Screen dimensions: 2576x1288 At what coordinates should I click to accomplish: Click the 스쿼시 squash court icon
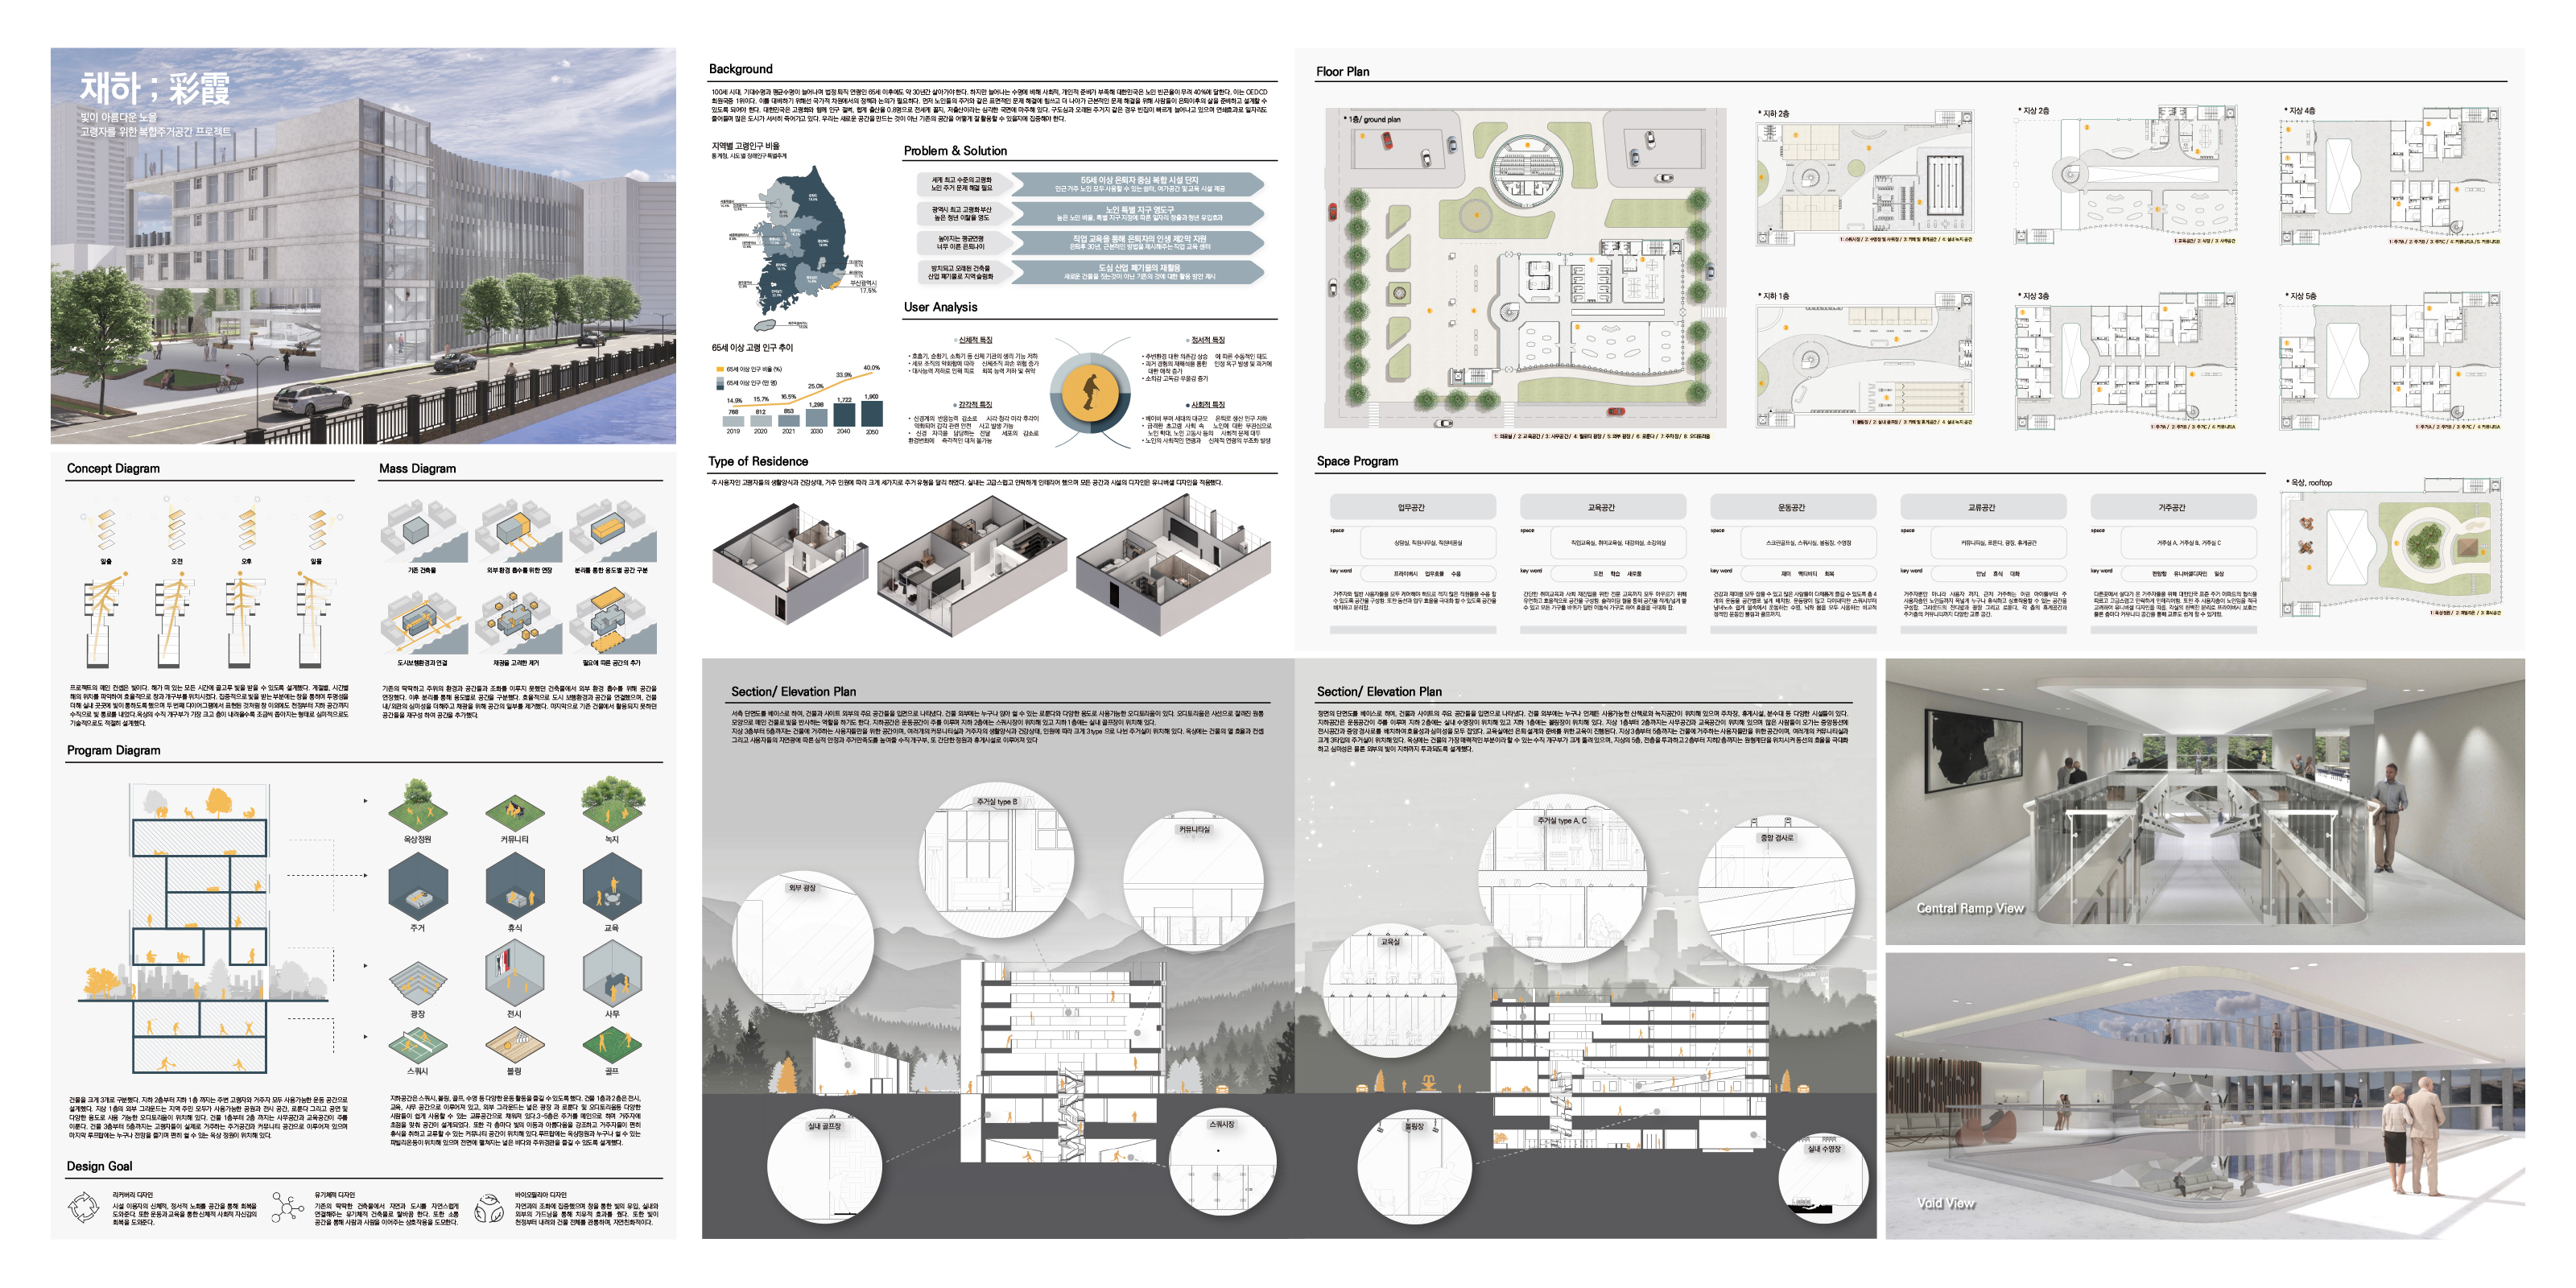417,1046
